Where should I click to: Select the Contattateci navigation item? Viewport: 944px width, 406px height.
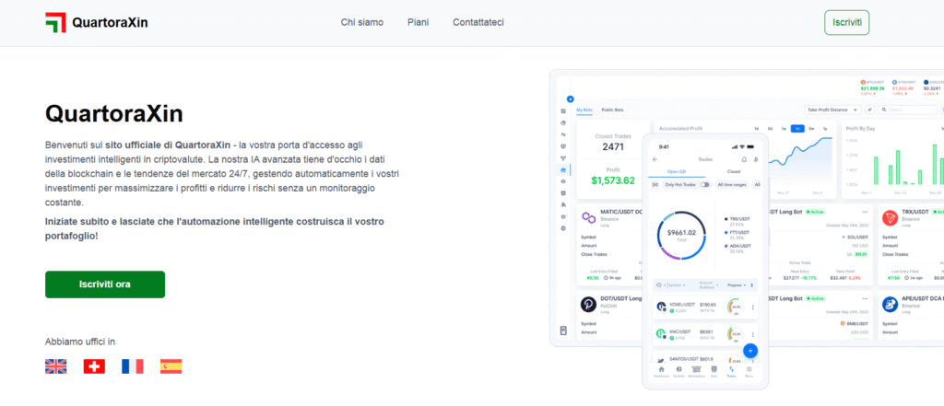[478, 22]
